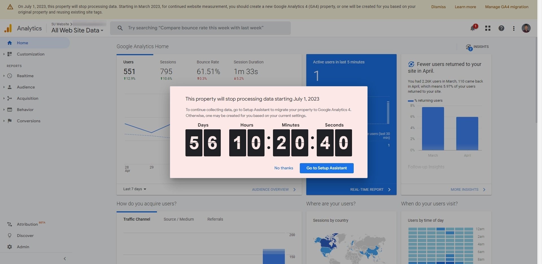
Task: Expand the Realtime reports section
Action: (4, 76)
